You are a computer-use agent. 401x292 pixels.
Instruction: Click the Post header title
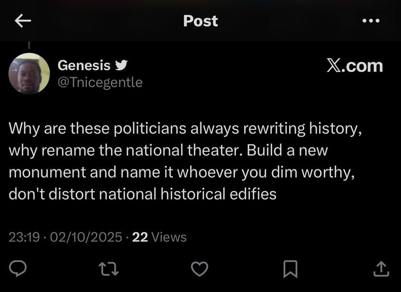(x=200, y=21)
